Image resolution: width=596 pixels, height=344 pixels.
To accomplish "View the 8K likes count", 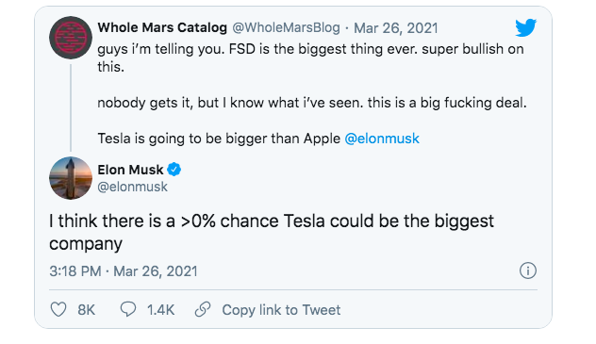I will coord(86,310).
